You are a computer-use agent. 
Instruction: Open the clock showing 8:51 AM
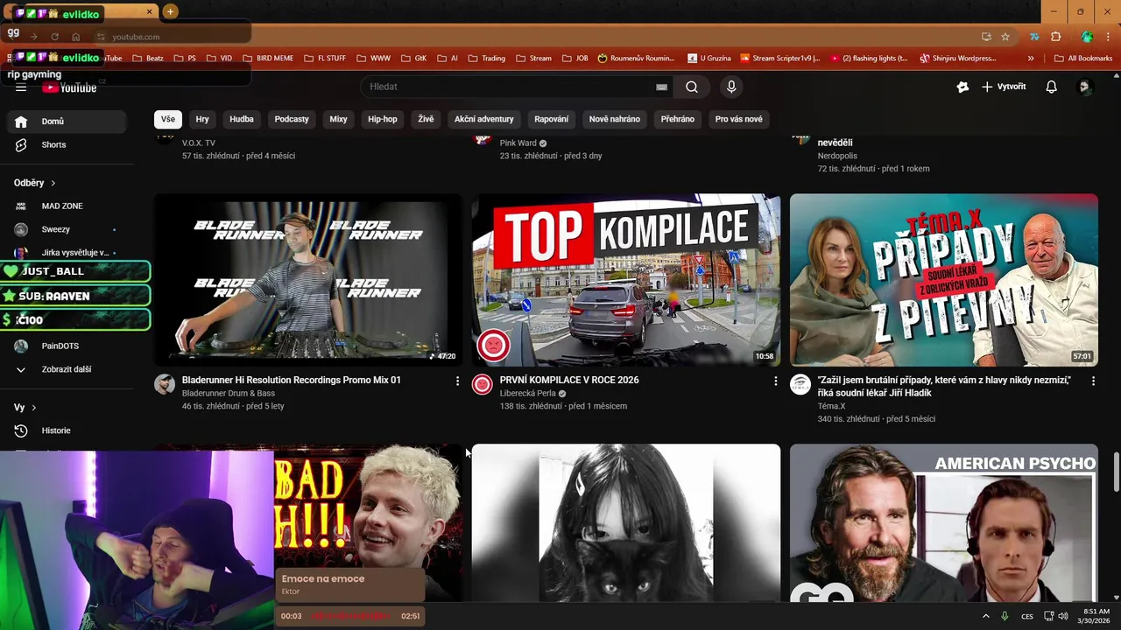tap(1096, 616)
